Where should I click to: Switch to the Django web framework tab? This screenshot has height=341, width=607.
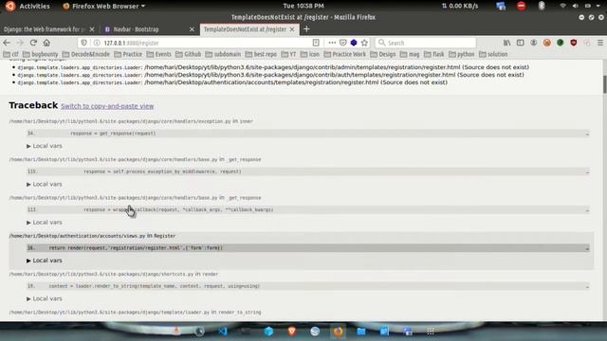(x=45, y=29)
